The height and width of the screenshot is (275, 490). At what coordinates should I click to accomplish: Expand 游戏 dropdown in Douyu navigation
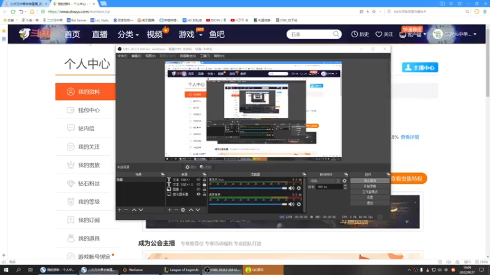tap(201, 35)
